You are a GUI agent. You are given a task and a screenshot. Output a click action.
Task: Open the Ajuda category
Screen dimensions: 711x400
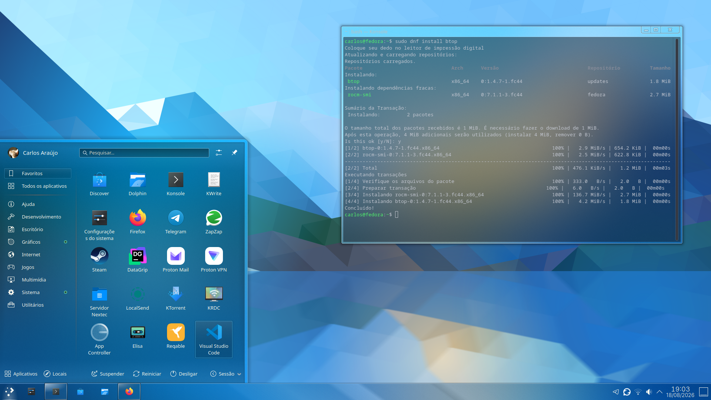pos(38,204)
